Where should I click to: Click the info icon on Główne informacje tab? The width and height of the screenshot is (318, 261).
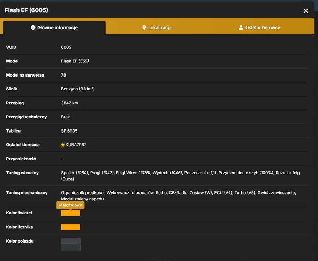point(33,27)
